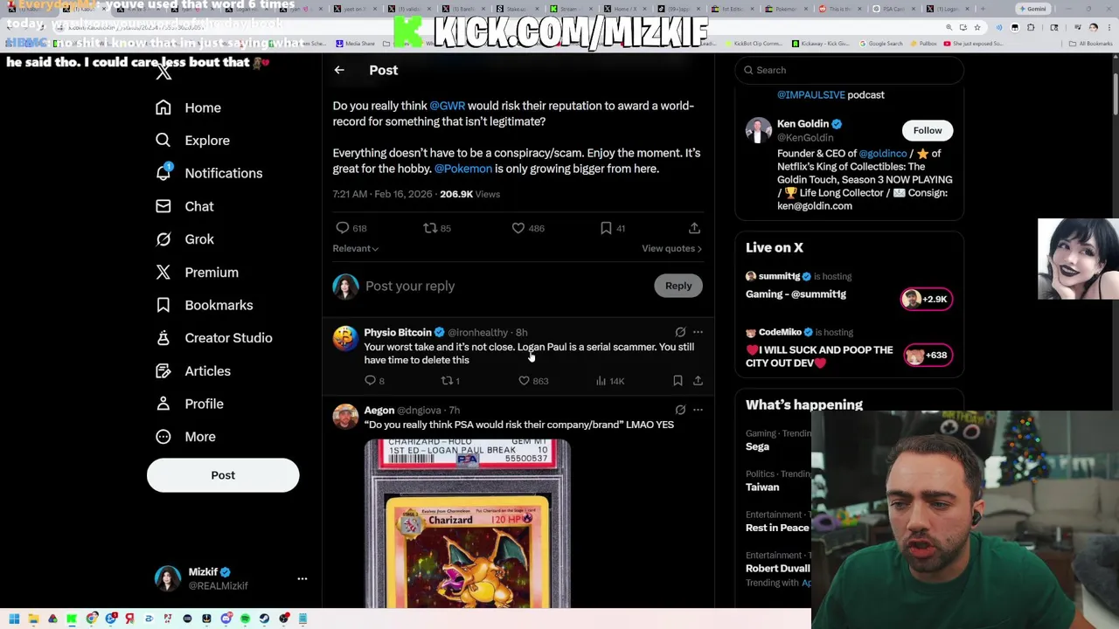Screen dimensions: 1119x629
Task: Share Physio Bitcoin's reply
Action: [x=698, y=381]
